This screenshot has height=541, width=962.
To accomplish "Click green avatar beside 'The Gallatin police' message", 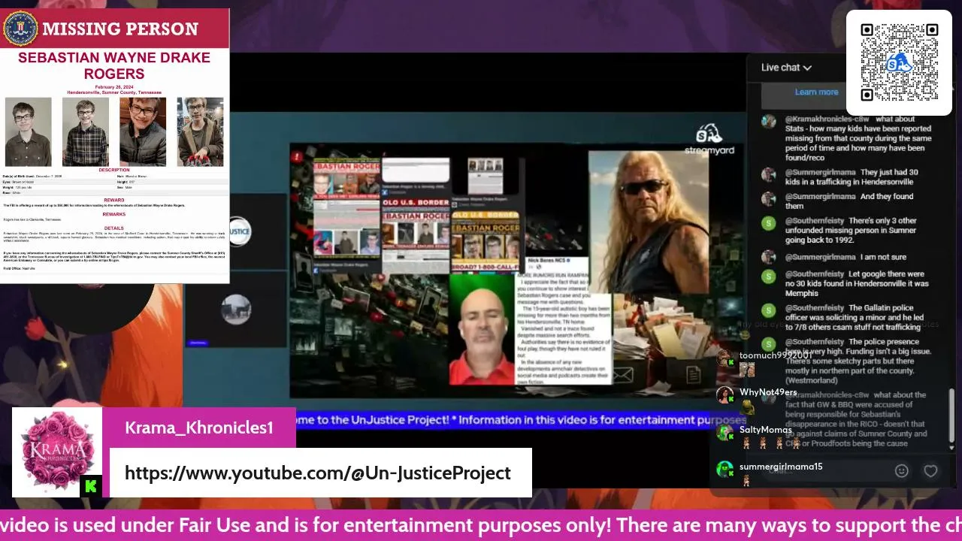I will (768, 310).
